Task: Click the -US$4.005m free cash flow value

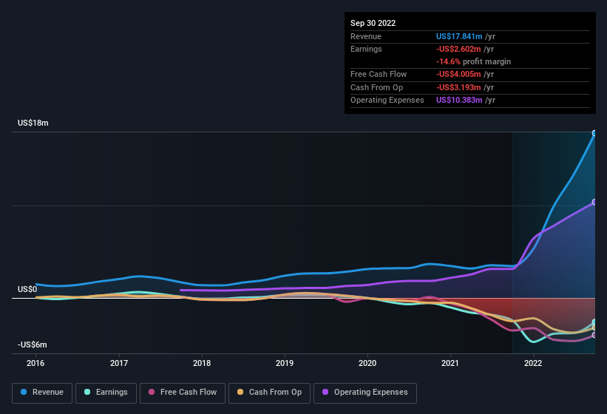Action: click(458, 74)
